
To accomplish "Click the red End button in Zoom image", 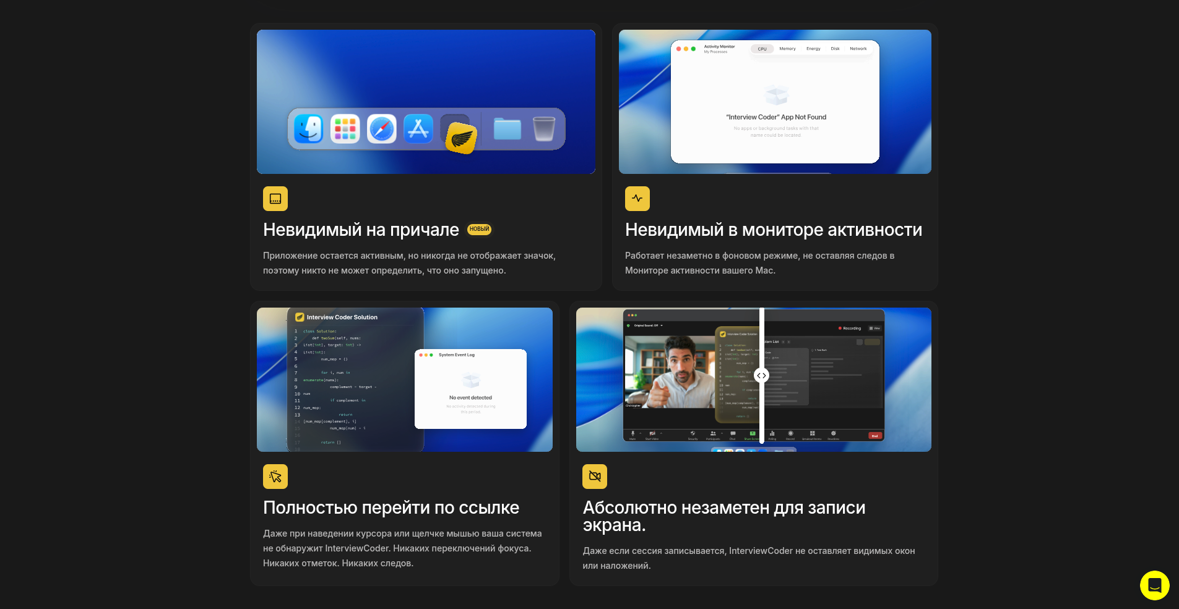I will click(875, 436).
